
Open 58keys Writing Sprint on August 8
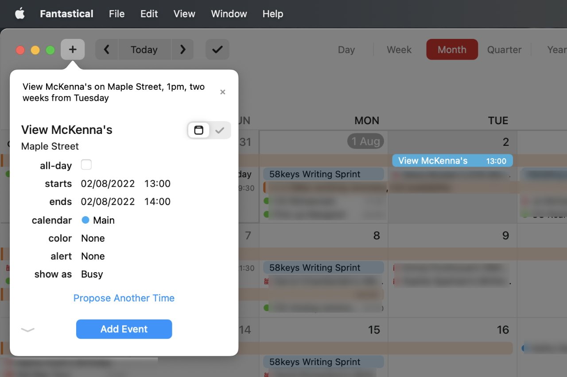pyautogui.click(x=323, y=268)
